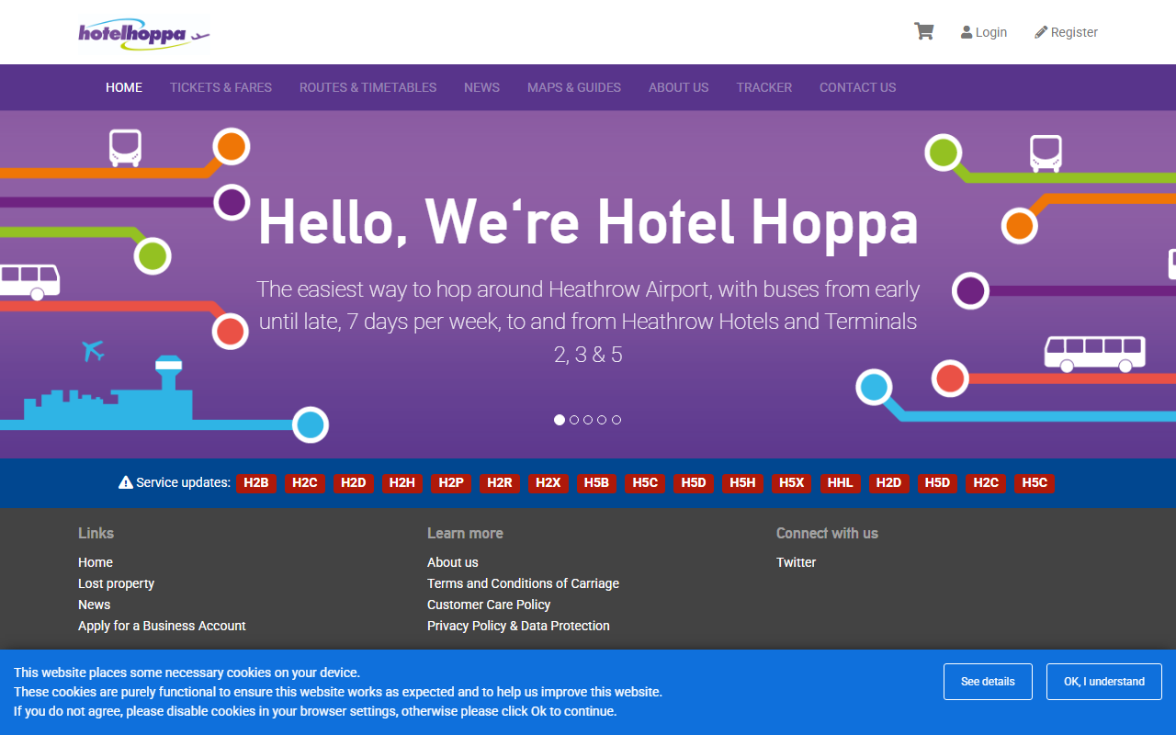Click the H5X service update badge
This screenshot has height=735, width=1176.
pos(791,482)
